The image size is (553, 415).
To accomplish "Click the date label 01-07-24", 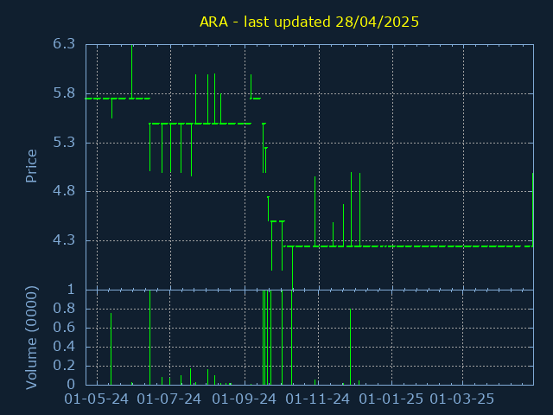I will pos(169,399).
